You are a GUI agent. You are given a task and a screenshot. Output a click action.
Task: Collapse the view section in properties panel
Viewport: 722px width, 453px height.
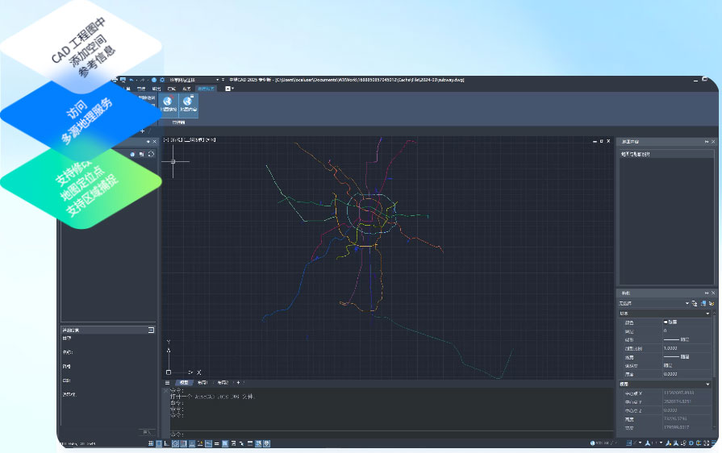coord(707,384)
